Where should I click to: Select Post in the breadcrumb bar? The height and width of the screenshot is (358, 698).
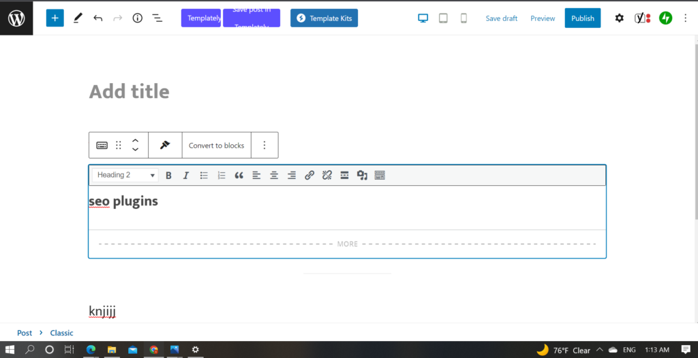[25, 333]
